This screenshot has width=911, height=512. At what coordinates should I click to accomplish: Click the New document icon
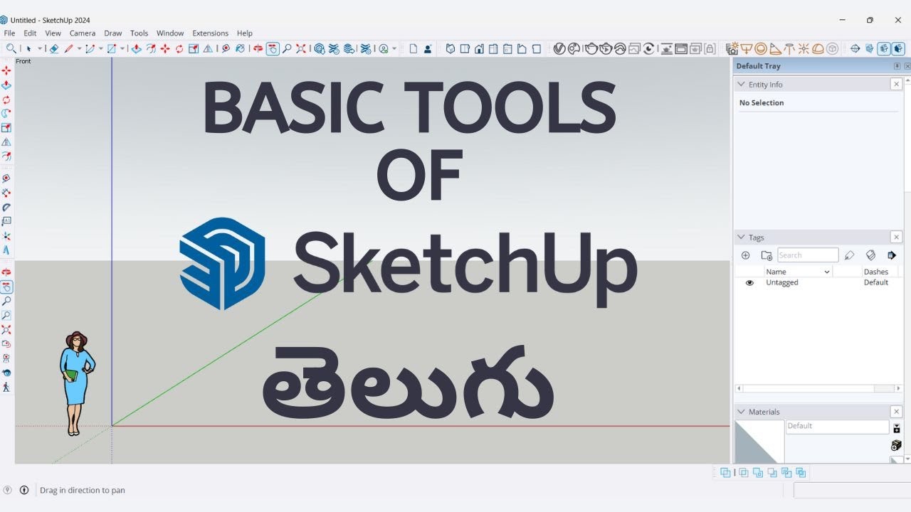click(x=413, y=49)
